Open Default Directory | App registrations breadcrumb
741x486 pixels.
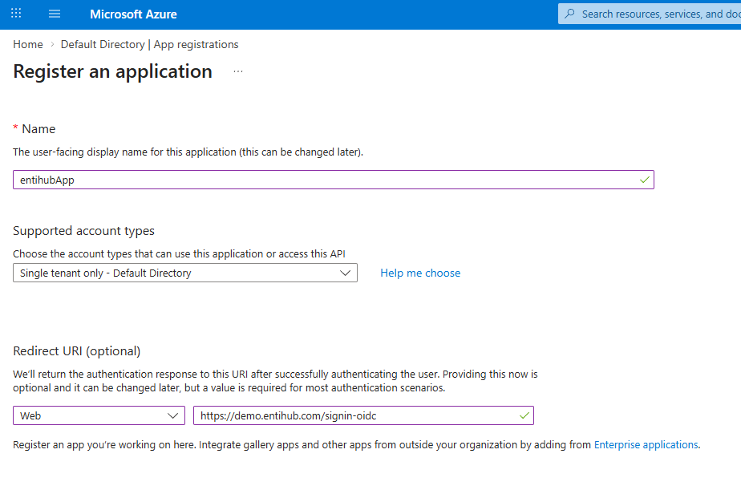click(x=149, y=44)
